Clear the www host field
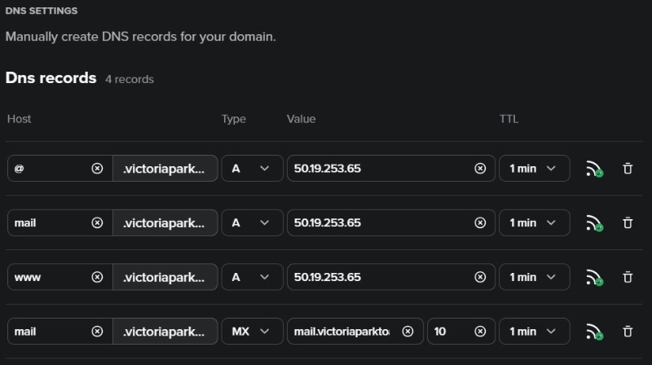This screenshot has width=652, height=365. pos(97,277)
